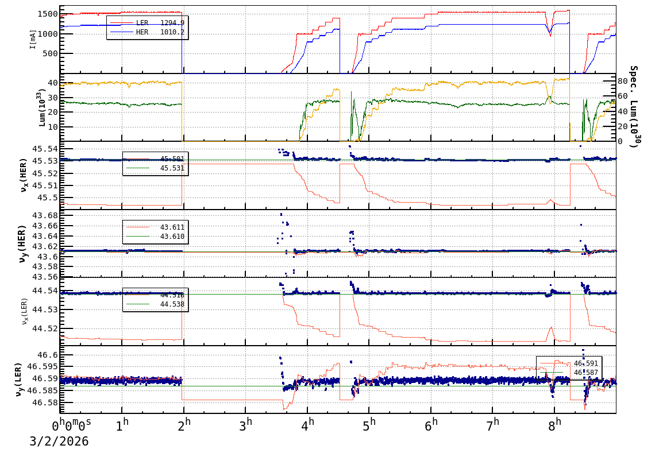This screenshot has height=449, width=663.
Task: Click the 45.5 tick label
Action: tap(48, 198)
